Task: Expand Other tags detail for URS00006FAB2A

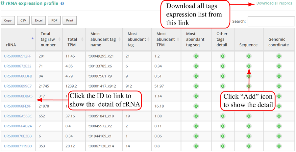Action: (222, 126)
